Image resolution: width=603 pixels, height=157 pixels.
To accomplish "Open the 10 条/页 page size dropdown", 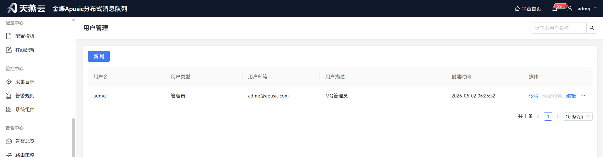I will [x=578, y=117].
